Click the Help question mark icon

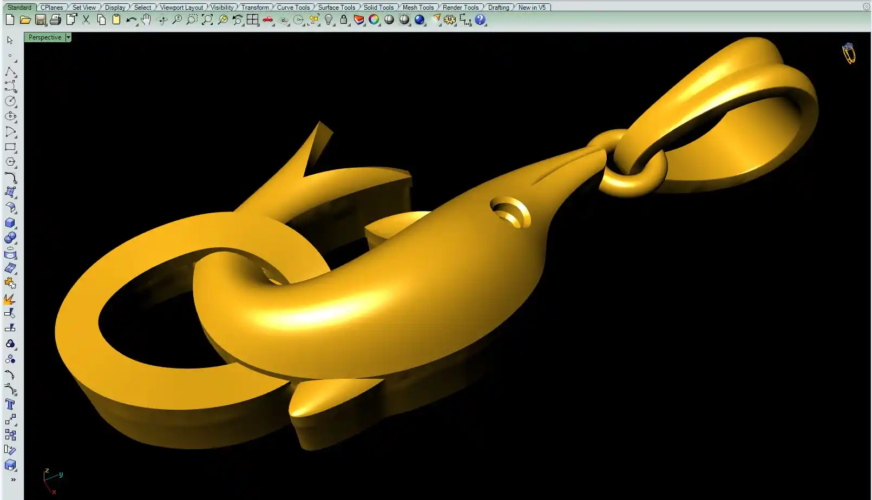pos(480,20)
